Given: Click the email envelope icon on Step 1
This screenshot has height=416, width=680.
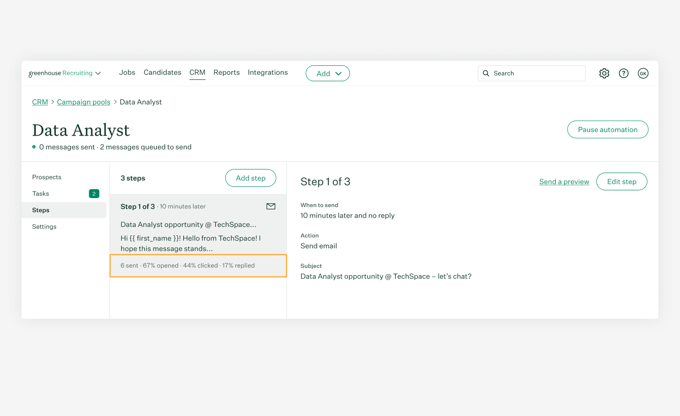Looking at the screenshot, I should pos(271,206).
